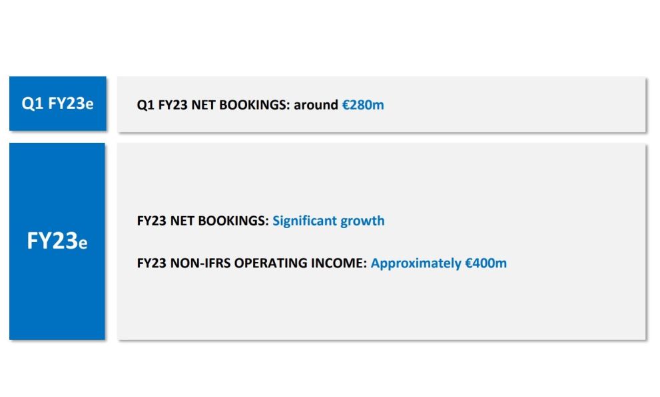Click the word "around" in the top panel
Viewport: 660px width, 397px height.
point(316,105)
